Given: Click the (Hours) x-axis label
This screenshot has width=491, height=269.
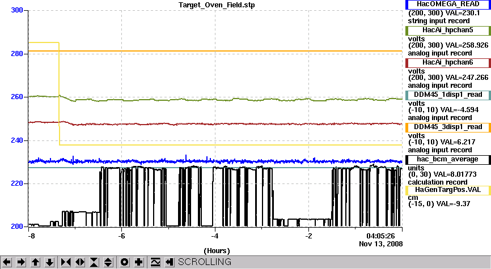Looking at the screenshot, I should [x=217, y=251].
